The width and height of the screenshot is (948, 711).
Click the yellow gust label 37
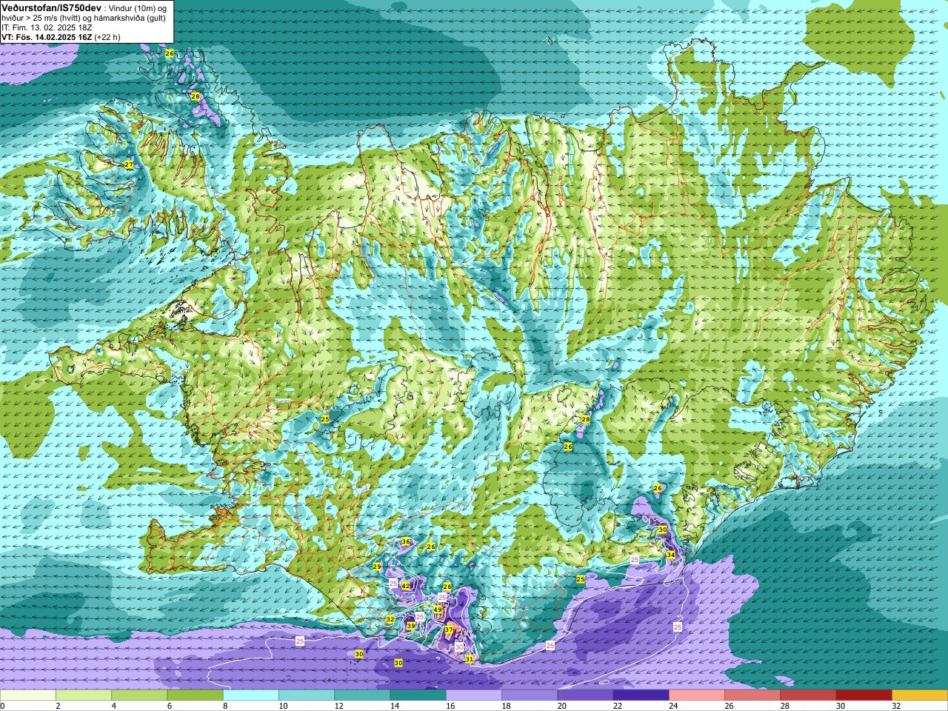point(449,630)
